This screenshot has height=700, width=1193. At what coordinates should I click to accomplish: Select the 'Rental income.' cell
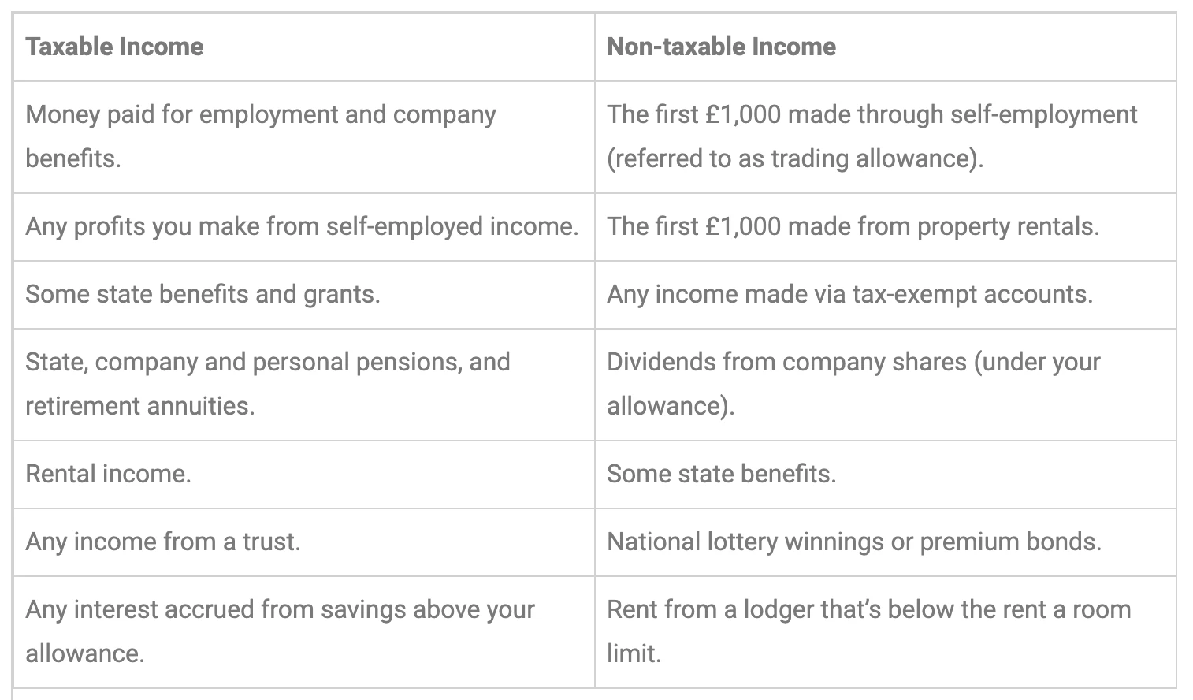[x=303, y=475]
